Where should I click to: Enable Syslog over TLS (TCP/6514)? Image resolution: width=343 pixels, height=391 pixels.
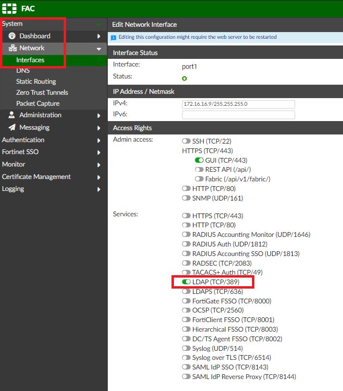coord(186,357)
